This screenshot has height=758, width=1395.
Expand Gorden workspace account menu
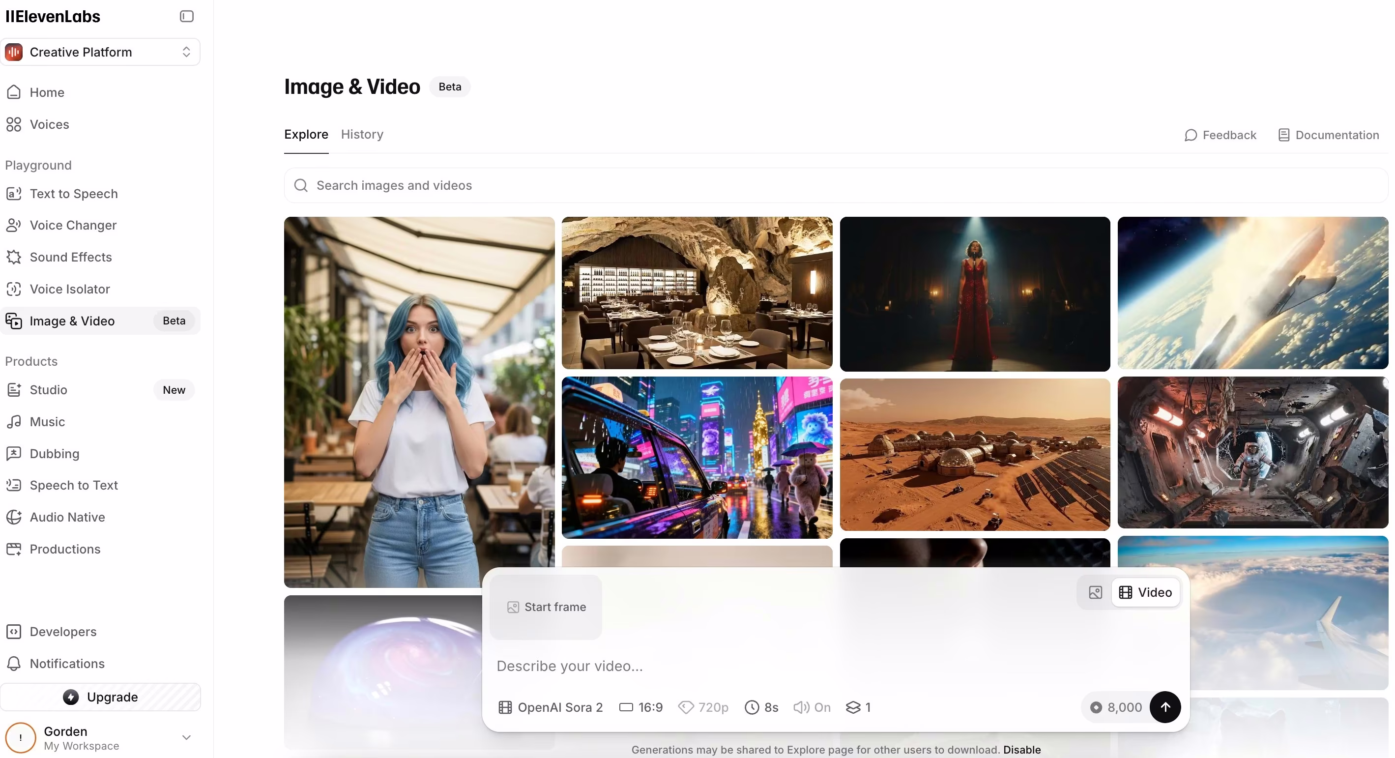[x=186, y=737]
